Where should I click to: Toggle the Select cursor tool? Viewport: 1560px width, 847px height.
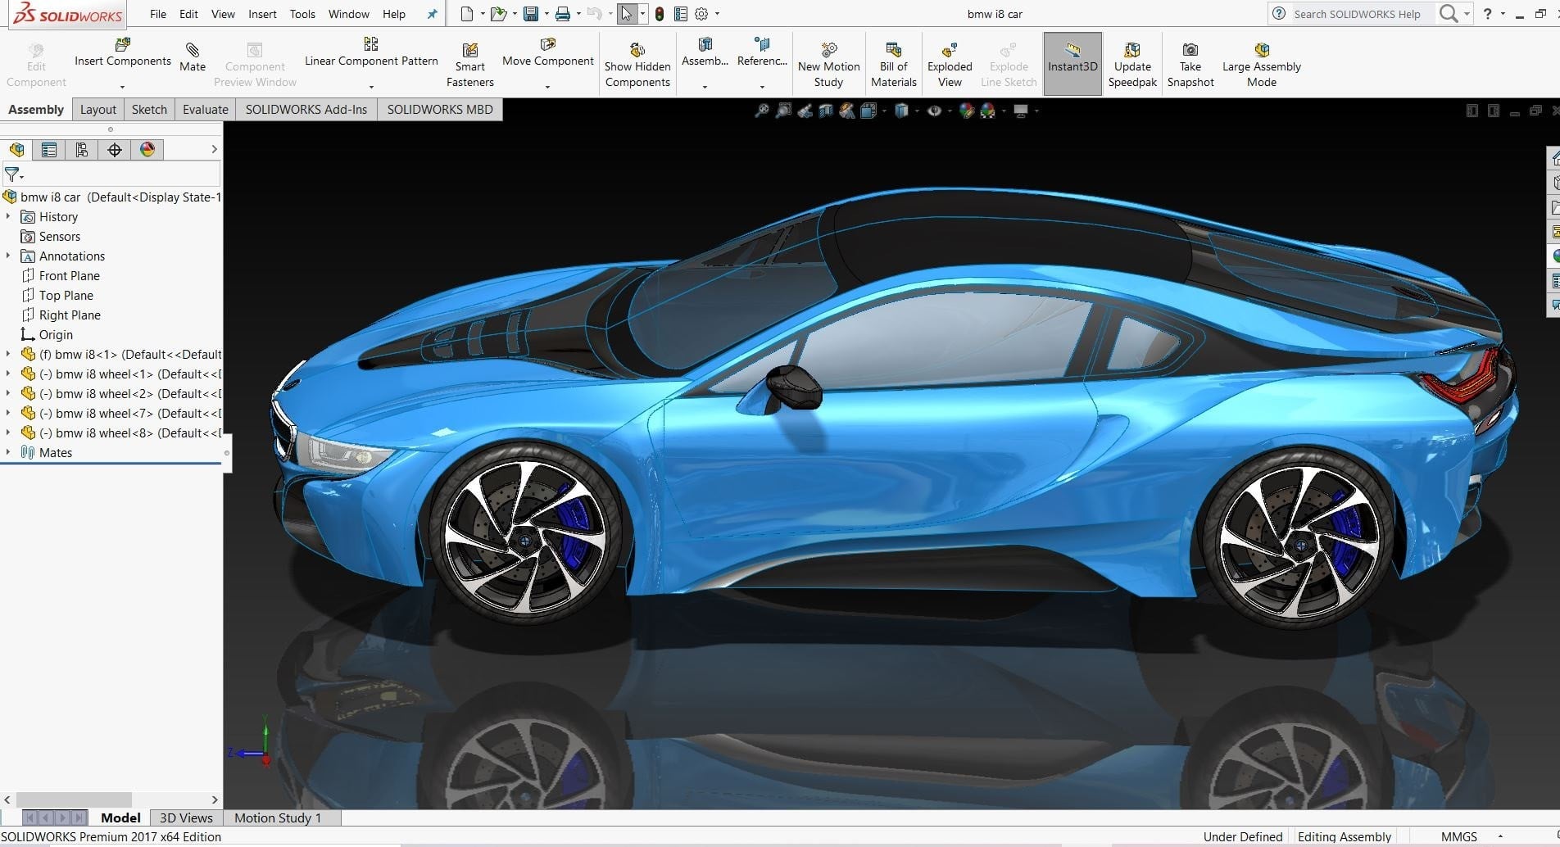click(627, 14)
